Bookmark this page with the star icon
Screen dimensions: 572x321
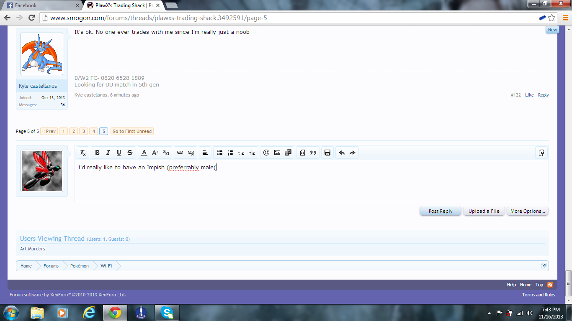tap(552, 18)
